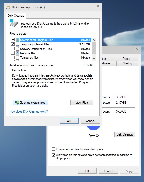Click the Temporary Internet Files page icon
The height and width of the screenshot is (182, 144).
point(18,44)
